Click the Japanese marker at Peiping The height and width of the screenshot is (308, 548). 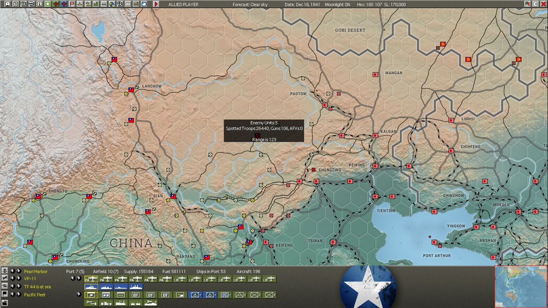375,166
